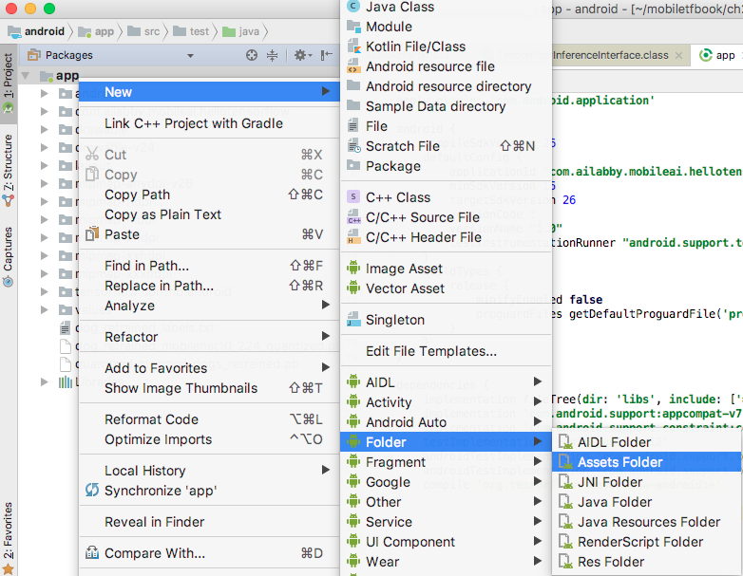
Task: Select JNI Folder
Action: (x=647, y=482)
